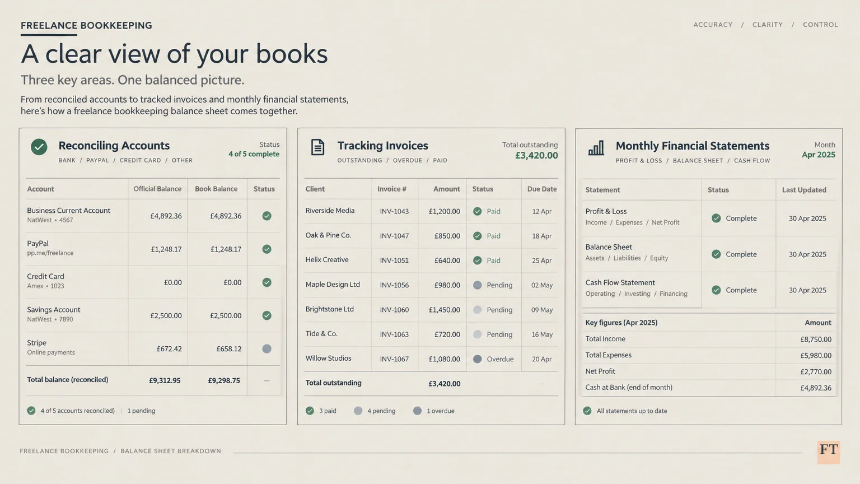Click the PayPal row status check icon

point(267,249)
